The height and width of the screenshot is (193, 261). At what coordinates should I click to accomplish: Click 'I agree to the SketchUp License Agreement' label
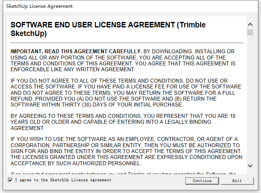(63, 180)
